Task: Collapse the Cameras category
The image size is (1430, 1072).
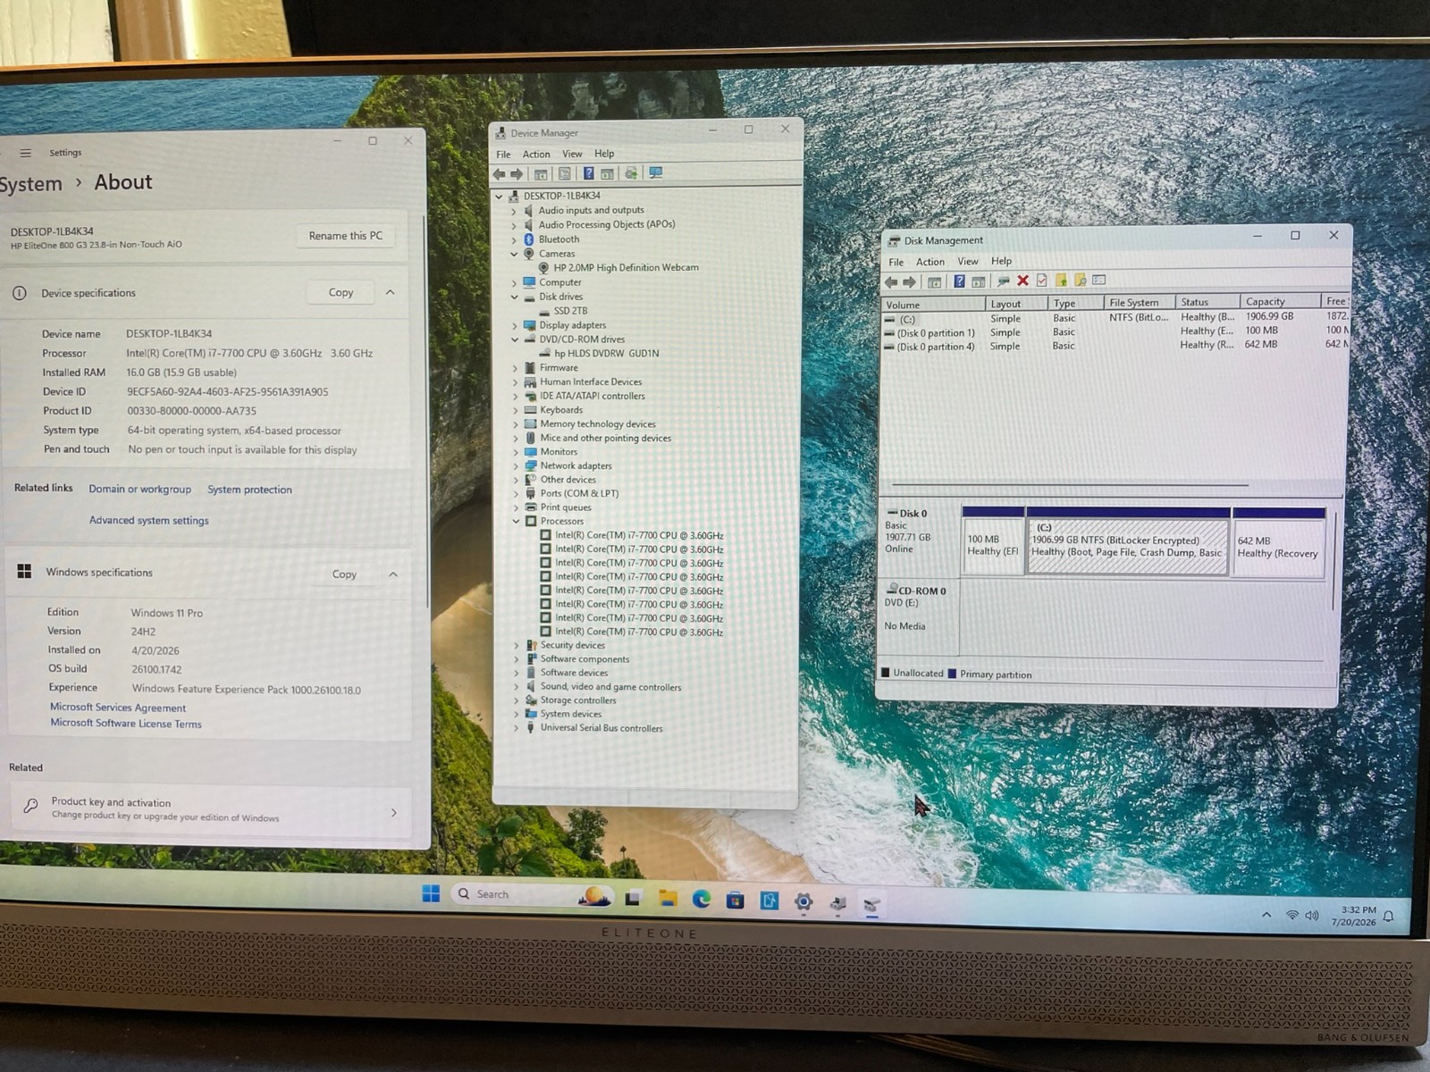Action: (x=514, y=255)
